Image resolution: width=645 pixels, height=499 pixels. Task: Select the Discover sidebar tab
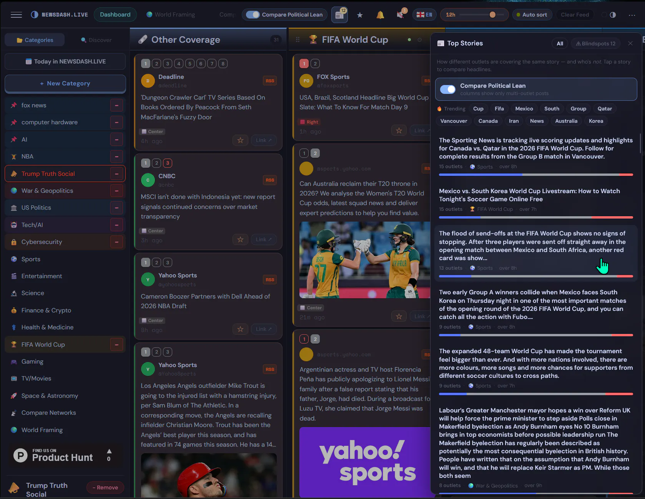[96, 40]
